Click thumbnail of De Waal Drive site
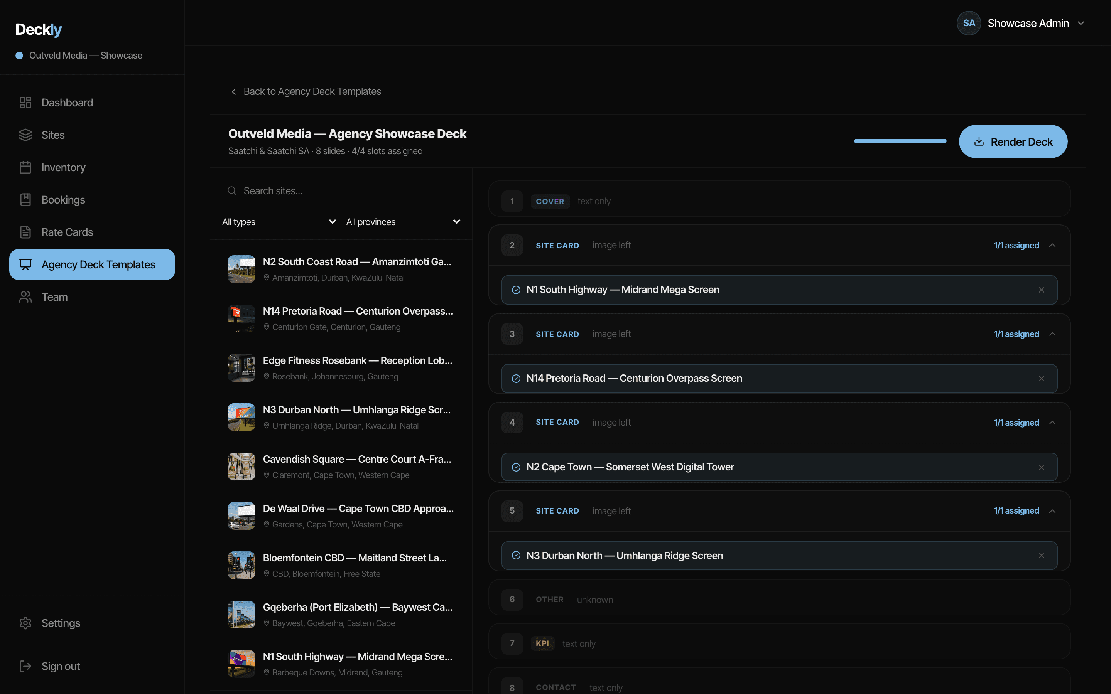This screenshot has width=1111, height=694. 241,515
